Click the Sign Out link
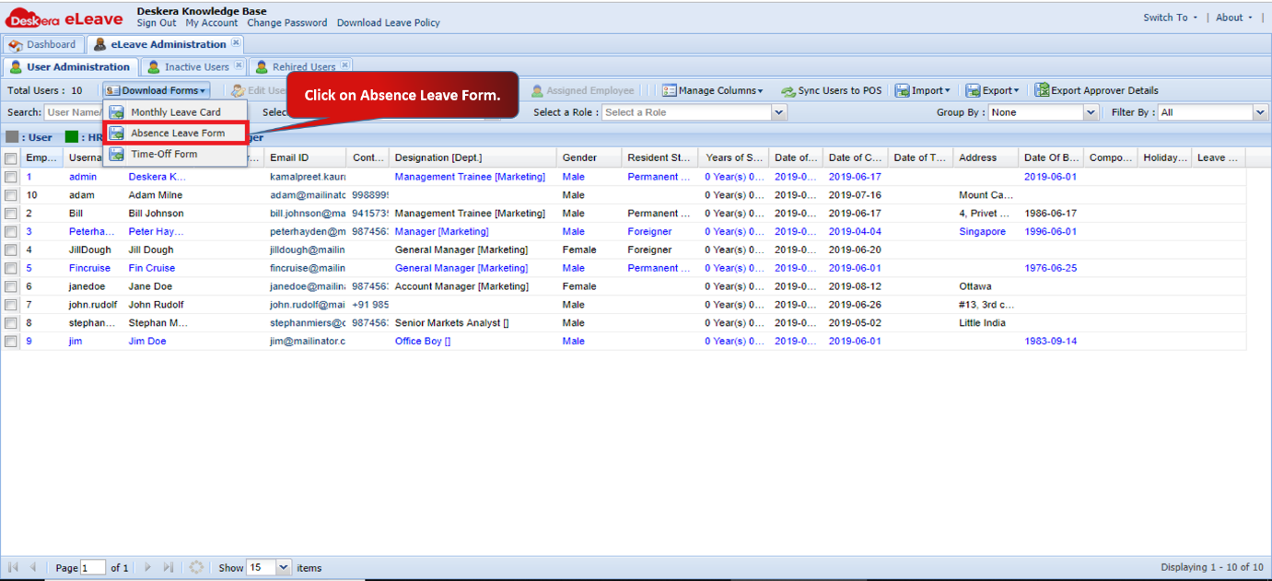 pyautogui.click(x=157, y=23)
